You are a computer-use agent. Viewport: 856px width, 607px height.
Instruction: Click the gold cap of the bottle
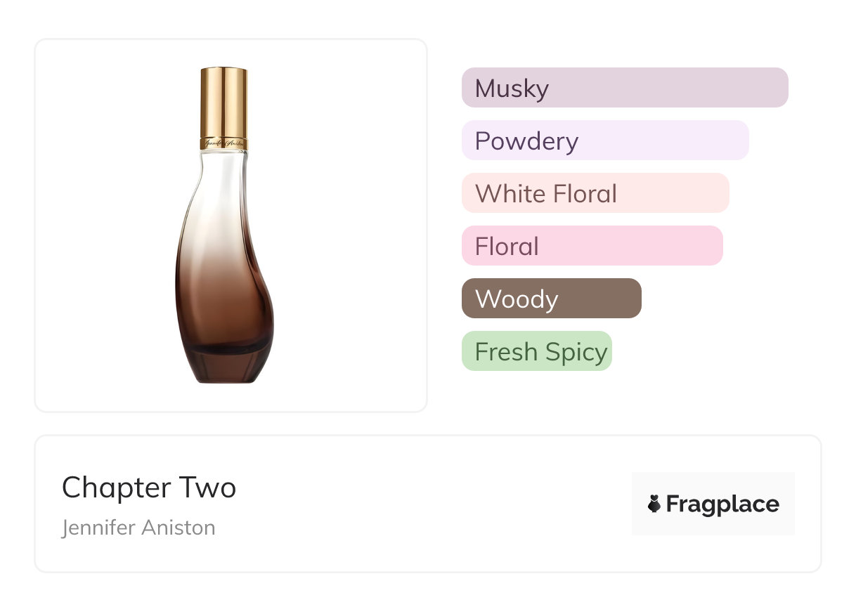pos(223,98)
